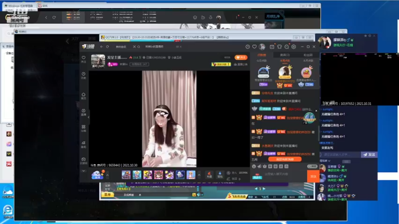Viewport: 399px width, 224px height.
Task: Toggle the chat switch beside the chat toolbar
Action: [x=312, y=166]
